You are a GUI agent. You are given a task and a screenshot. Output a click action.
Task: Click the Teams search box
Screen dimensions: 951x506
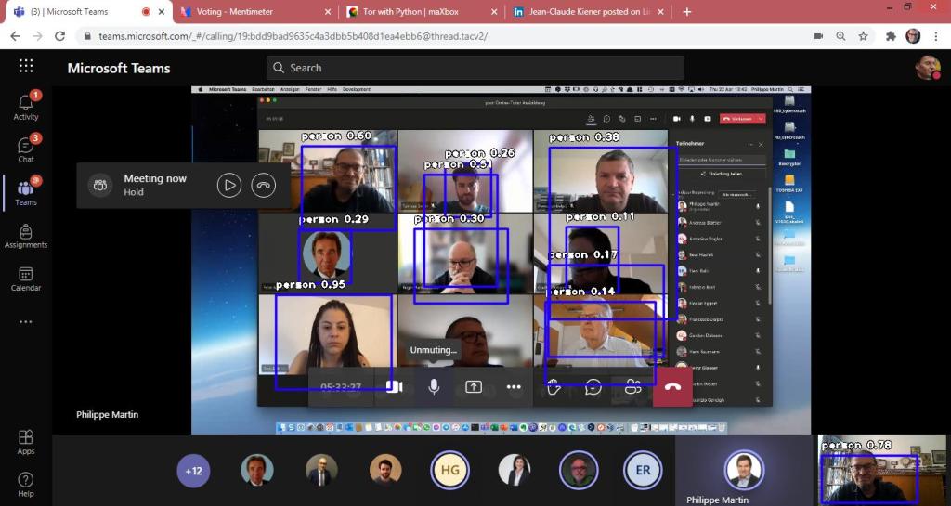click(x=475, y=68)
